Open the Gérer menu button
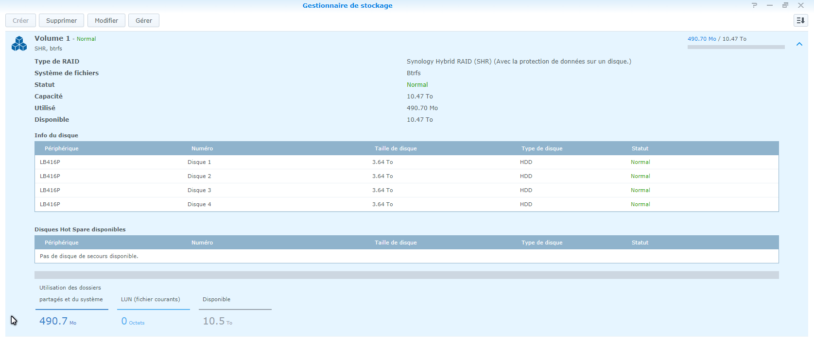Screen dimensions: 814x341 pos(144,20)
